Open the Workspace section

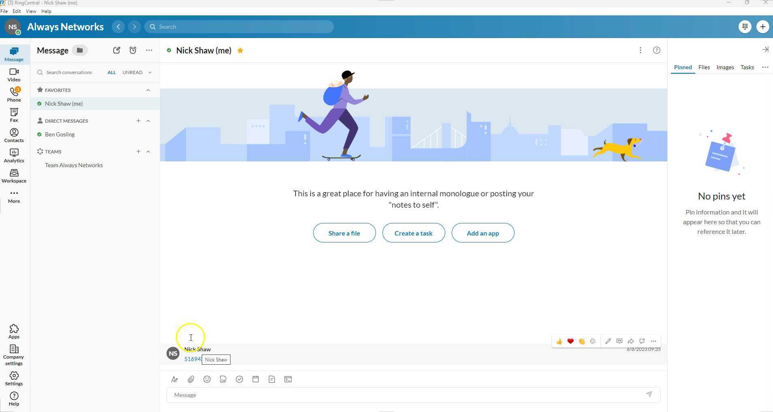14,176
